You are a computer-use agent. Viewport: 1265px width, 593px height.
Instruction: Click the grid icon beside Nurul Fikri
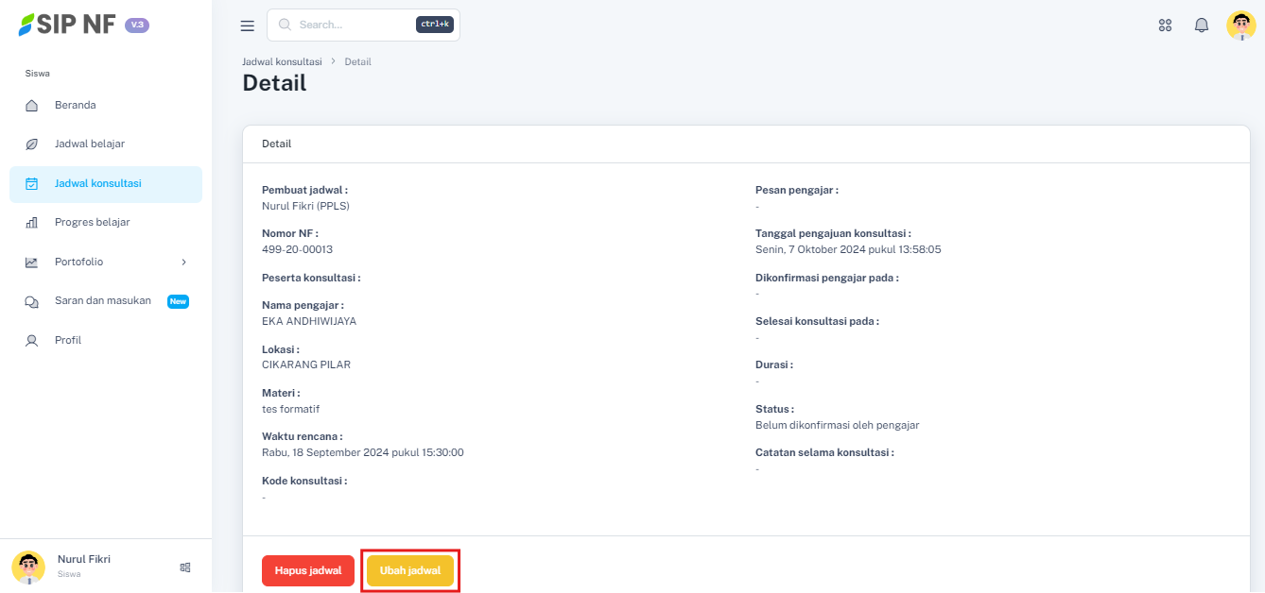[x=185, y=568]
